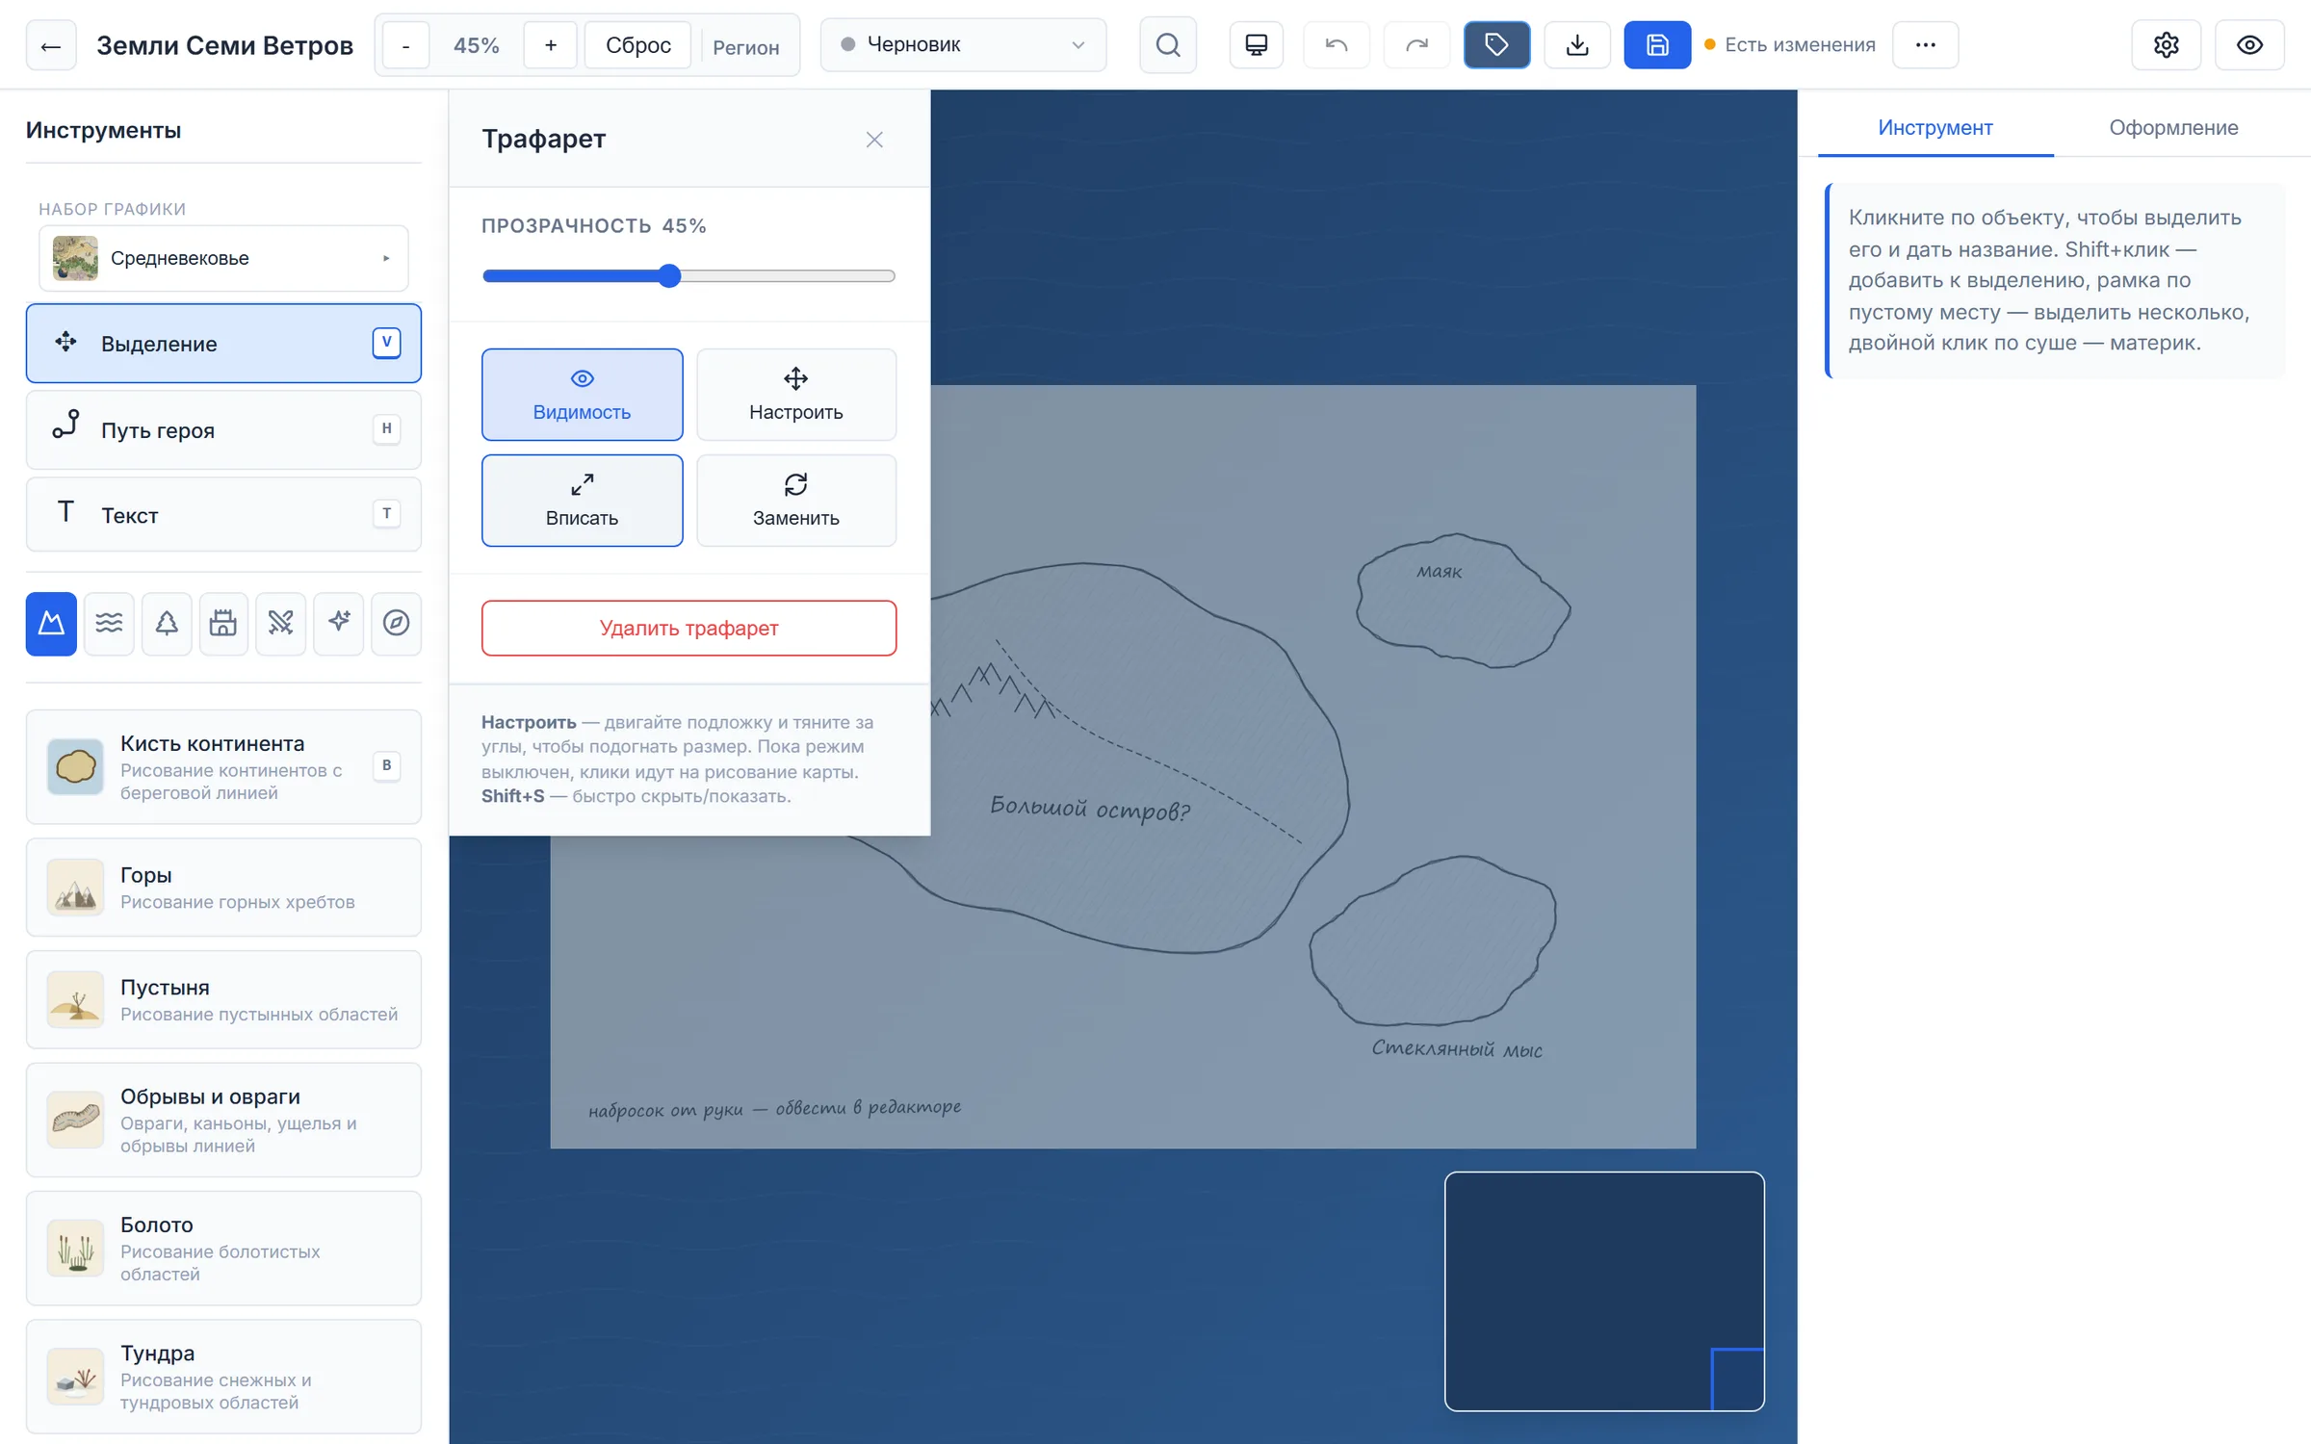Select the Текст tool

point(223,515)
